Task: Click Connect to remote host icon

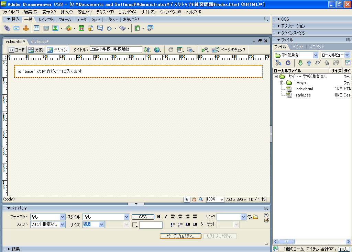Action: click(x=278, y=63)
